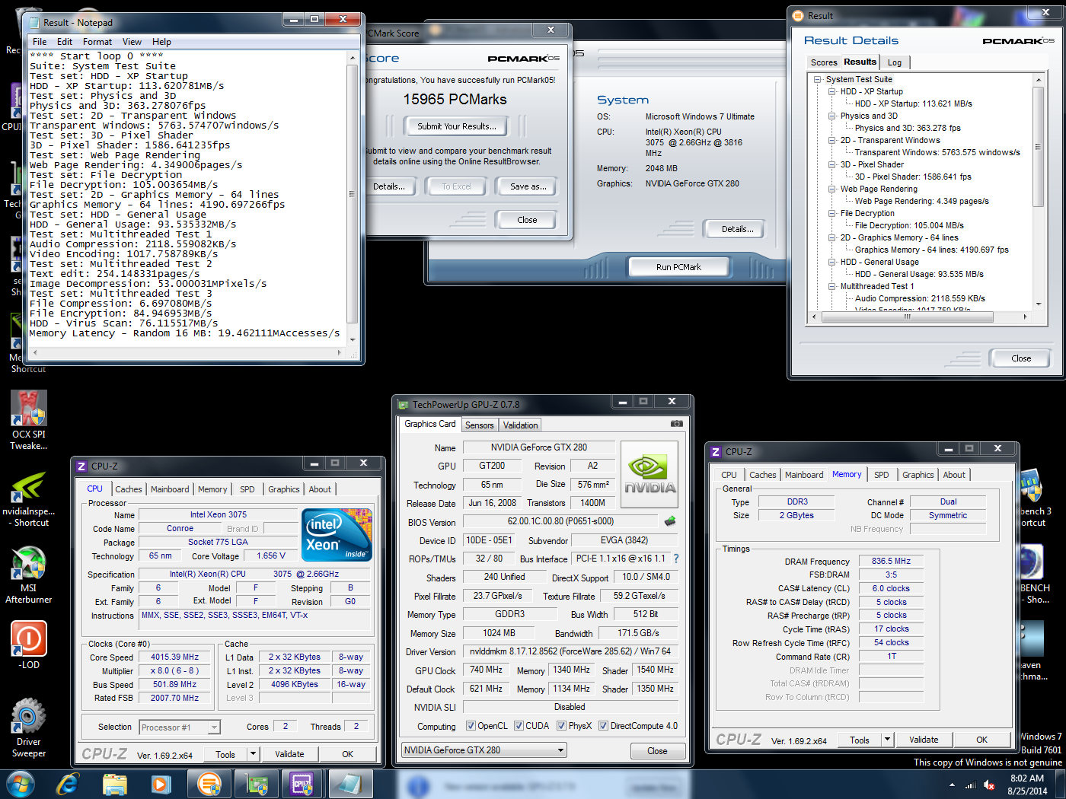The width and height of the screenshot is (1066, 799).
Task: Collapse the Multithreaded Test 1 node
Action: [x=832, y=286]
